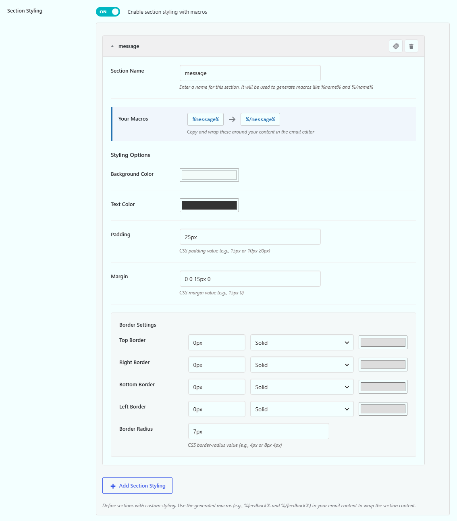The image size is (457, 521).
Task: Click the Padding value field
Action: 250,237
